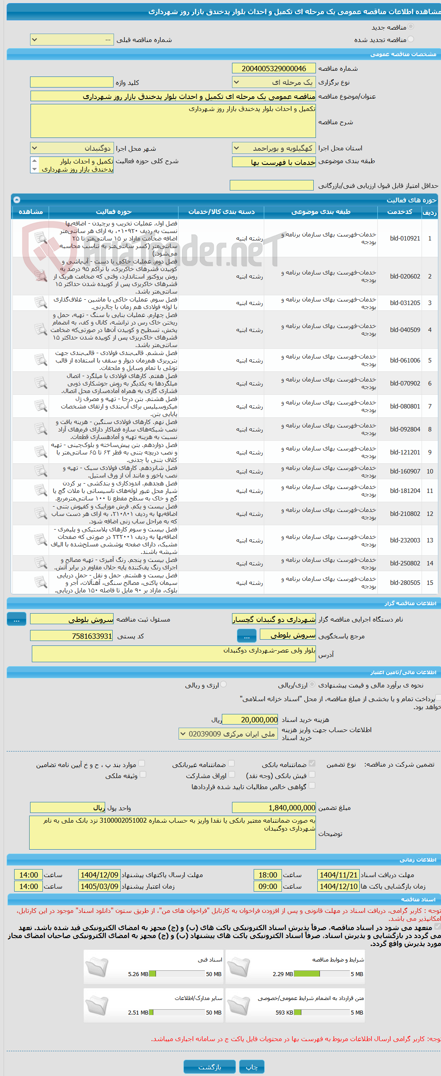The height and width of the screenshot is (1076, 441).
Task: Click ellipsis button next to مسئول ثبت مناقصه
Action: coord(16,619)
